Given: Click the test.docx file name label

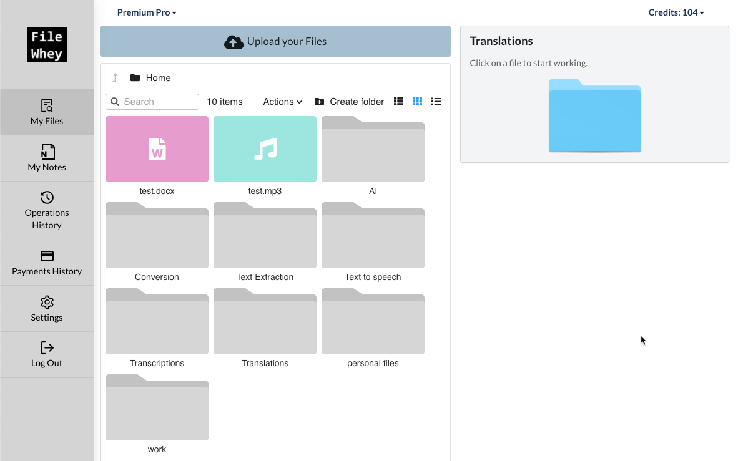Looking at the screenshot, I should [x=157, y=191].
